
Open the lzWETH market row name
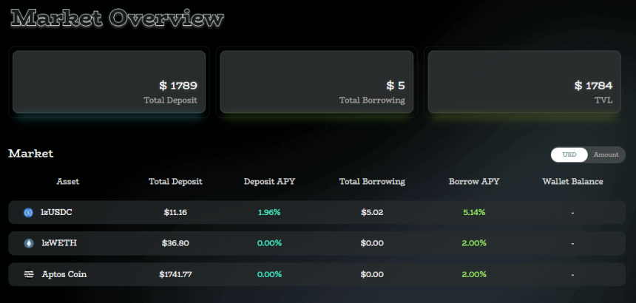coord(59,243)
